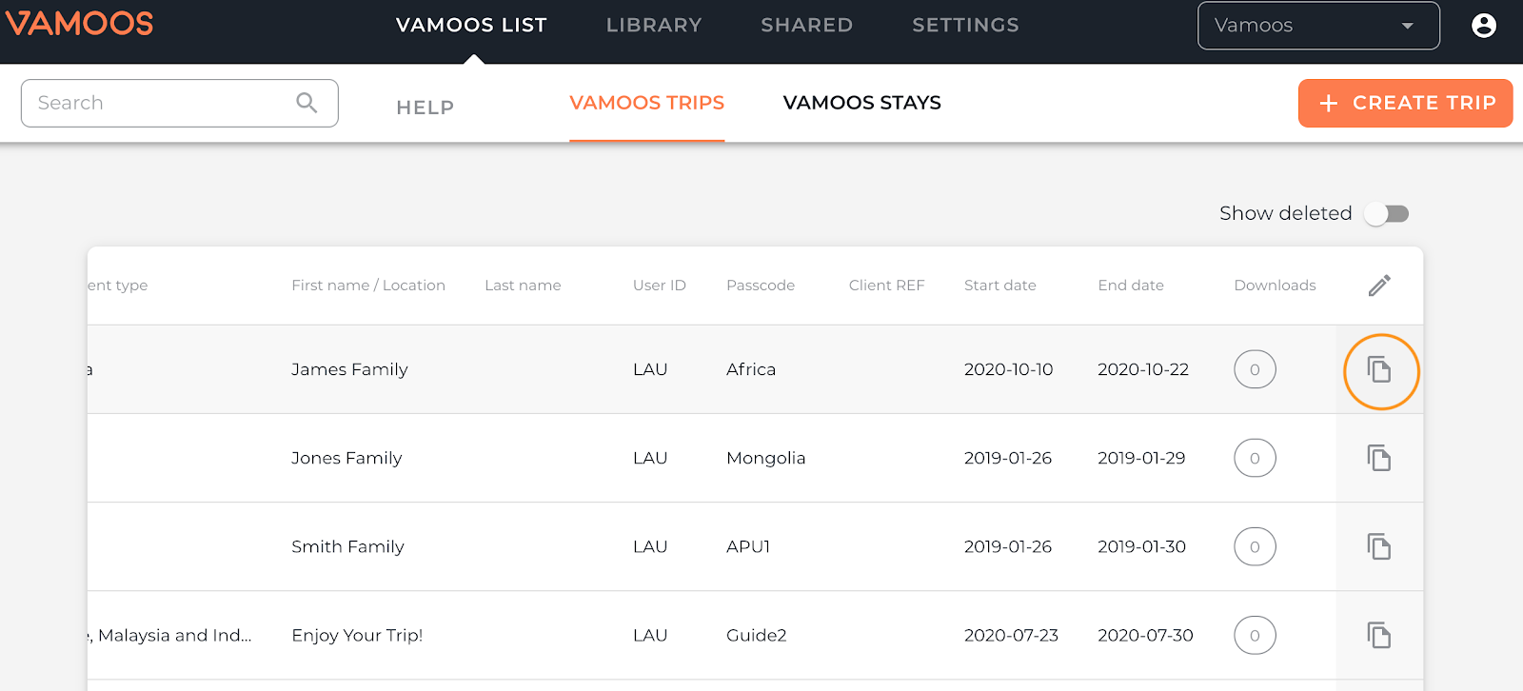Image resolution: width=1523 pixels, height=691 pixels.
Task: Copy the James Family trip
Action: [x=1379, y=369]
